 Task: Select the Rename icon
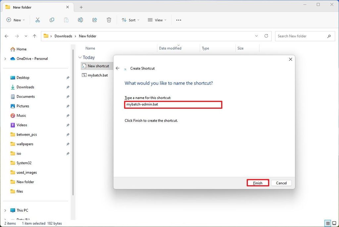[80, 20]
